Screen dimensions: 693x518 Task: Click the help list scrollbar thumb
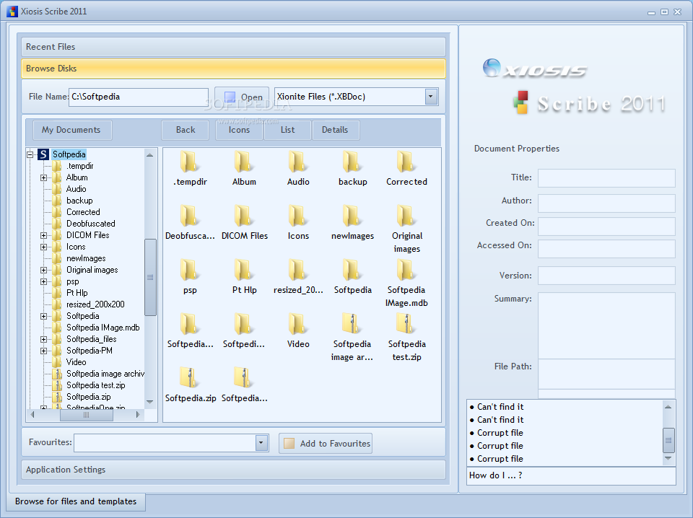668,440
